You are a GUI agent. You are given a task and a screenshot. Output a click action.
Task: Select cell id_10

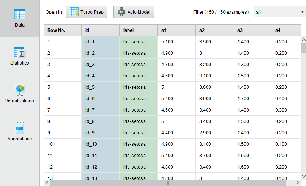point(100,144)
